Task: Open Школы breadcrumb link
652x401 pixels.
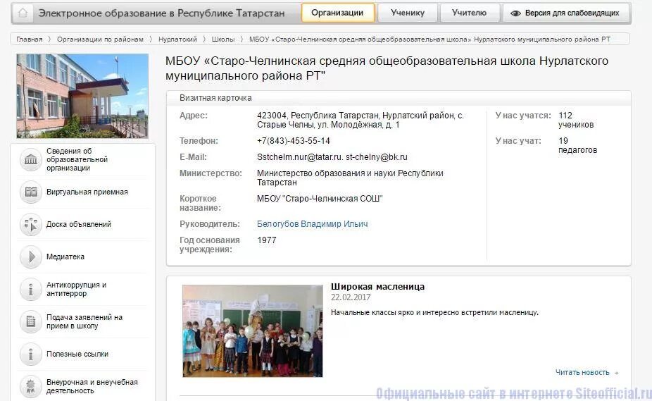Action: click(223, 39)
